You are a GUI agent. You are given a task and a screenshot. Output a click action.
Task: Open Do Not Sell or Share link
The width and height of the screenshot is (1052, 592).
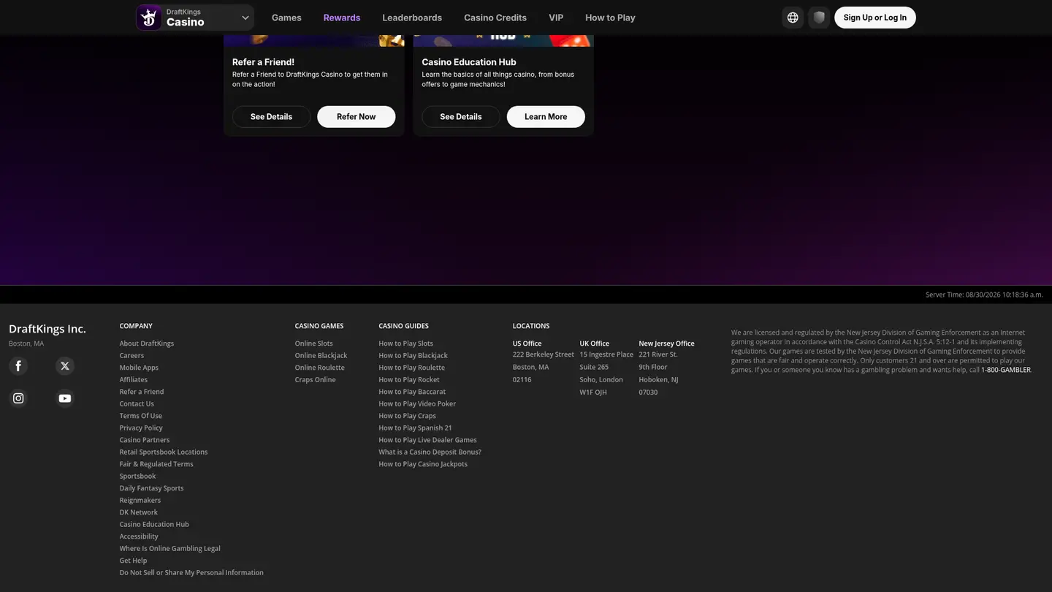tap(191, 573)
